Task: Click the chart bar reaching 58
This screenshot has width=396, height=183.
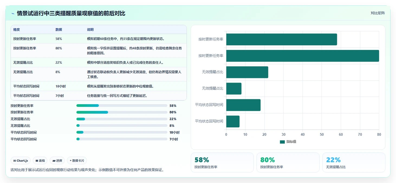Action: [281, 39]
